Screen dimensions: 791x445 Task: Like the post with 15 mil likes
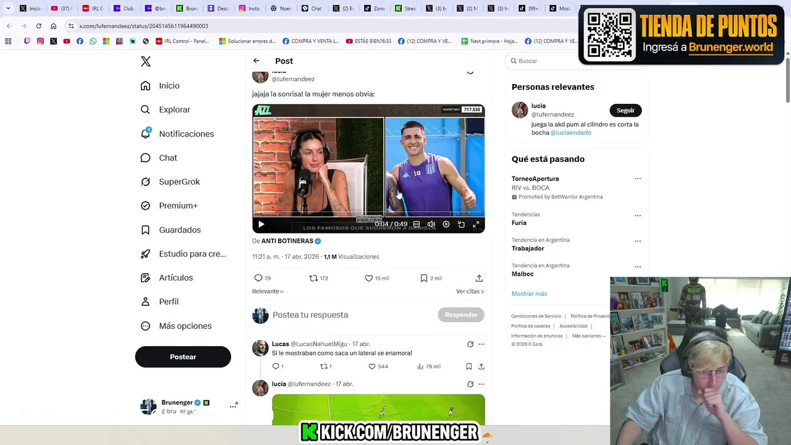(376, 278)
